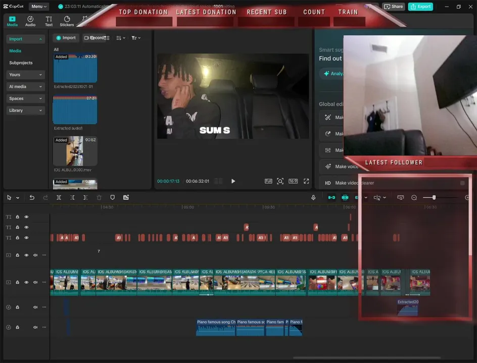Click the Import media button
This screenshot has width=477, height=363.
[x=66, y=38]
